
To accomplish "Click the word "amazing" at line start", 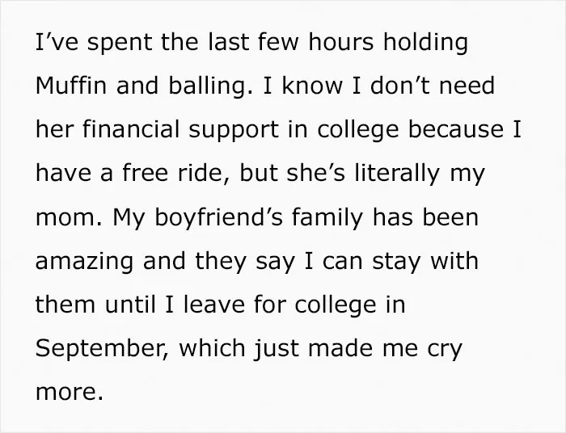I will [x=84, y=262].
